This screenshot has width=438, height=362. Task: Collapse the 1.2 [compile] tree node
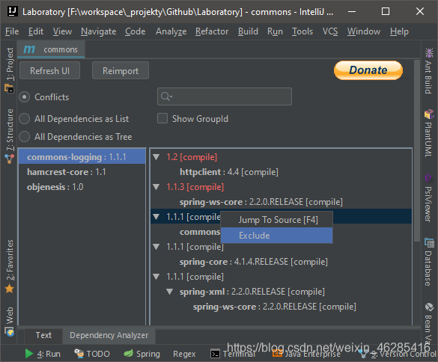[x=156, y=157]
